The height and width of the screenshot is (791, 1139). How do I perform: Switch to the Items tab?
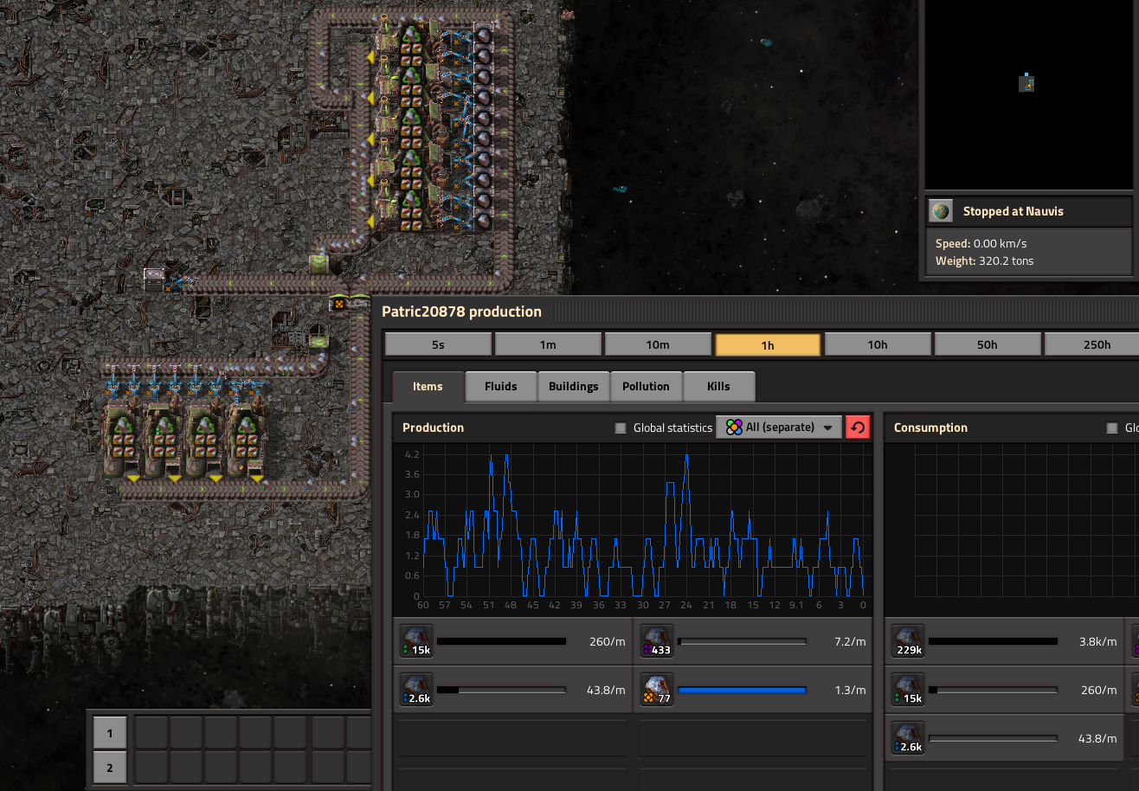(428, 387)
